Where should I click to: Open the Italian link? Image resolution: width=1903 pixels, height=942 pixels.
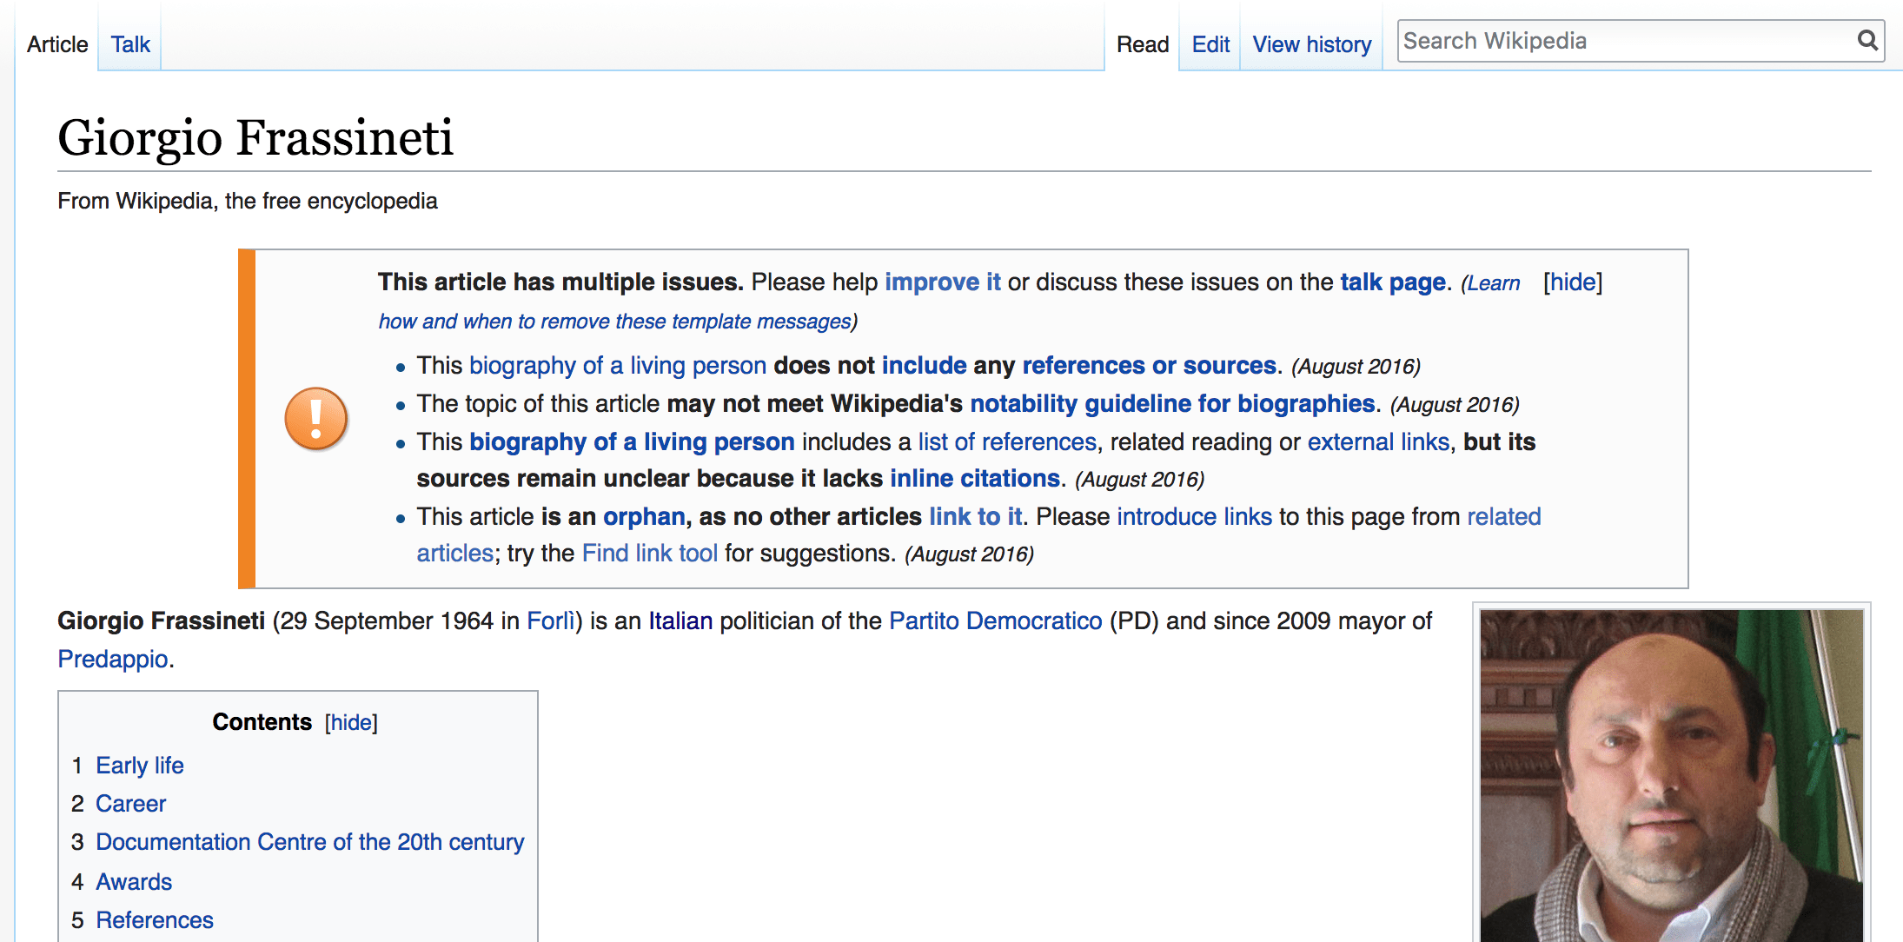tap(680, 621)
